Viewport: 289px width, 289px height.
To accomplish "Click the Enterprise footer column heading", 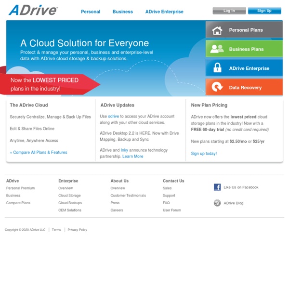I will pos(68,181).
